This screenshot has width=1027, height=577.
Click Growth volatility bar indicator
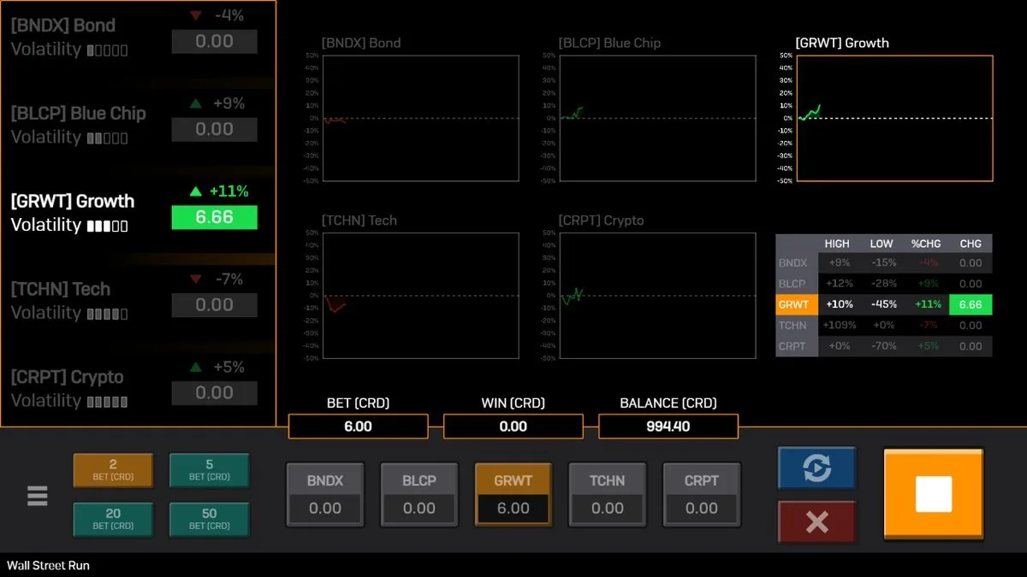(107, 227)
